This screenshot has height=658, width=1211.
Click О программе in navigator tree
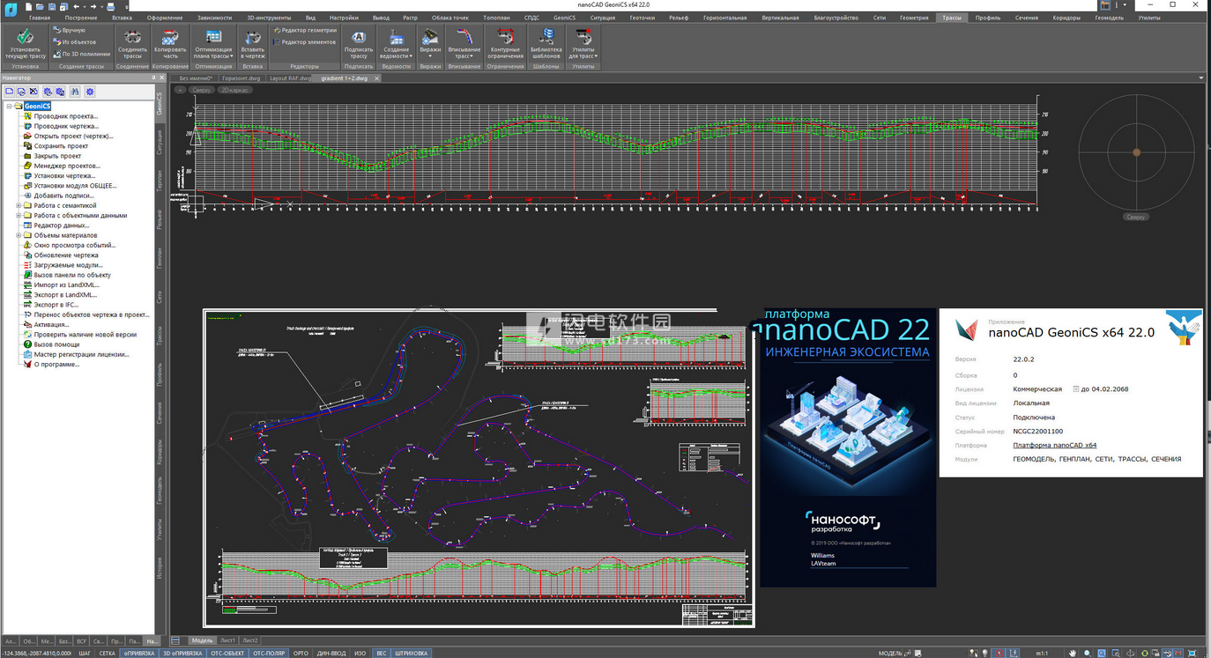coord(56,364)
